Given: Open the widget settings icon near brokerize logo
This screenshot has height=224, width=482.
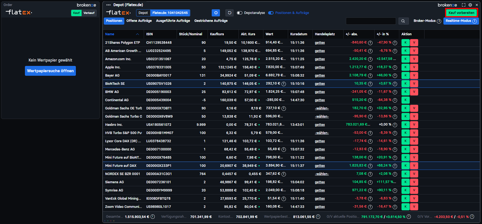Looking at the screenshot, I should coord(470,5).
